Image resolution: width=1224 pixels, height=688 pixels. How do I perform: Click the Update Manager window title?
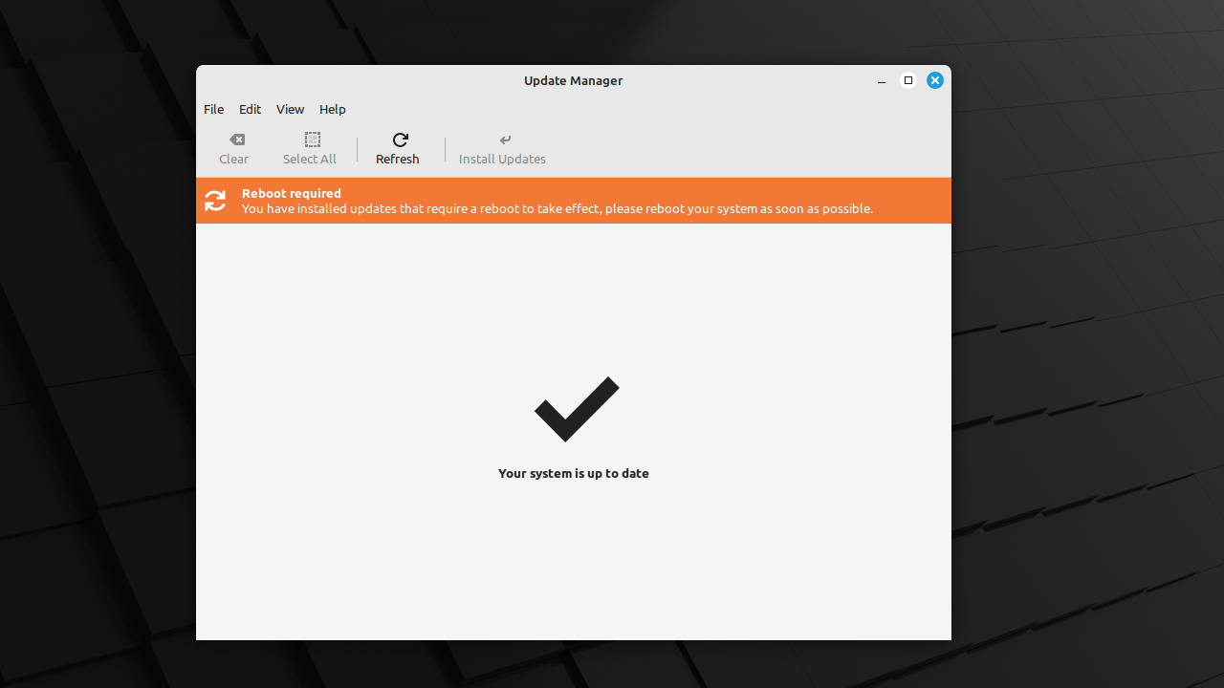pos(573,80)
